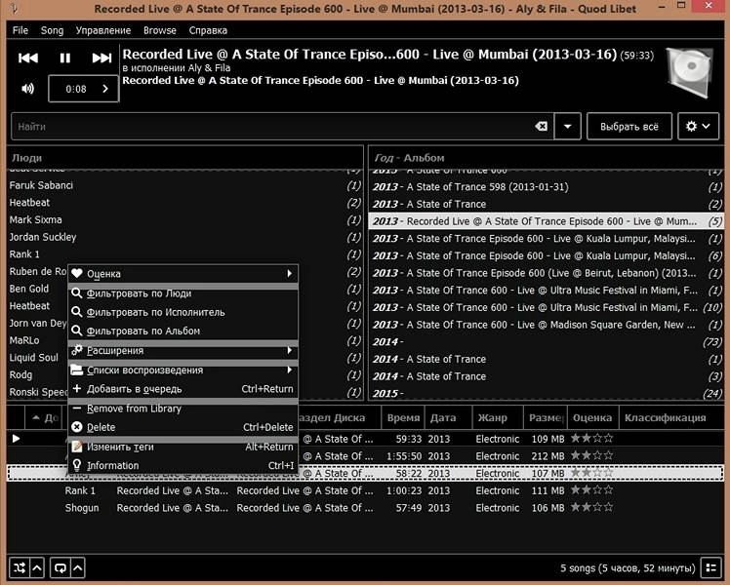This screenshot has height=585, width=730.
Task: Click the 212 MB size cell
Action: (x=547, y=455)
